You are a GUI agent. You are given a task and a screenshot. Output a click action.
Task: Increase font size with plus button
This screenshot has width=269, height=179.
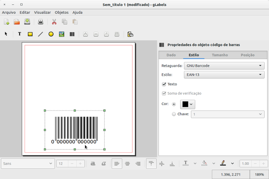(x=80, y=164)
